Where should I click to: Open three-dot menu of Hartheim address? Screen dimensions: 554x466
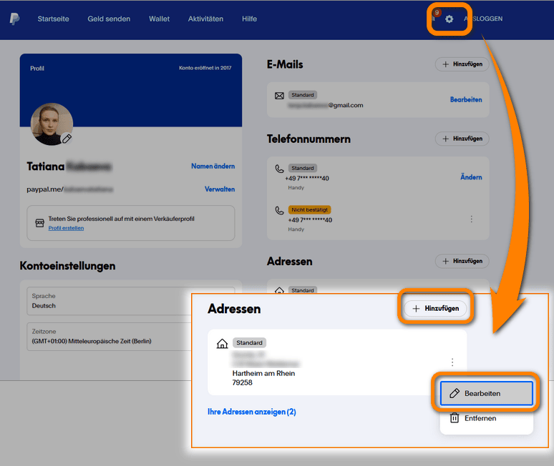click(x=452, y=362)
